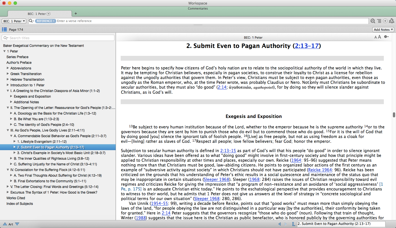
Task: Expand B. Be What You are (1:13–2:3)
Action: 11,119
